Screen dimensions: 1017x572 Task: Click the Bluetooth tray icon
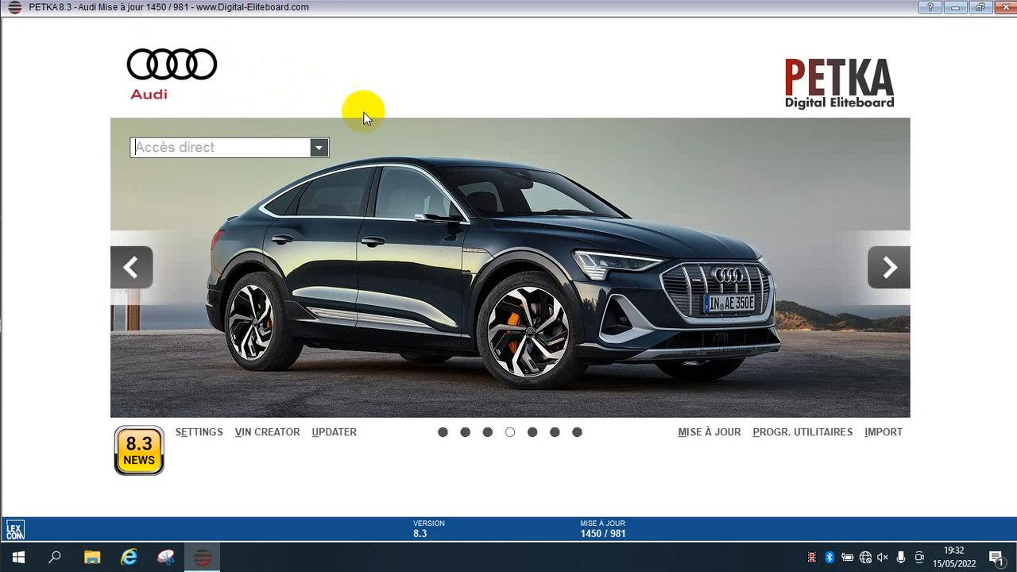pos(829,558)
